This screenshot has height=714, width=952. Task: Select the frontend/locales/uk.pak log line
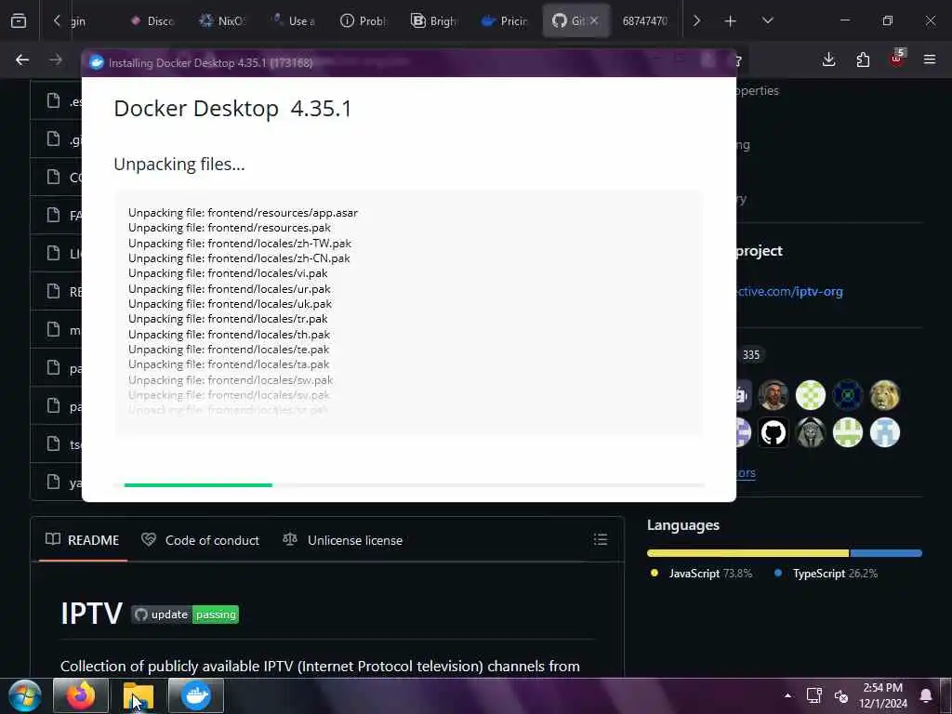coord(231,304)
